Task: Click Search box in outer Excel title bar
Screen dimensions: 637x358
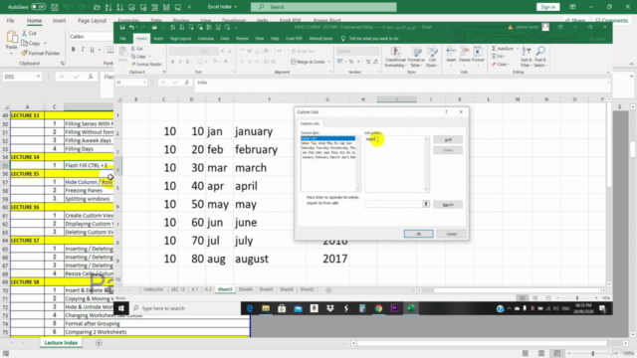Action: pos(323,7)
